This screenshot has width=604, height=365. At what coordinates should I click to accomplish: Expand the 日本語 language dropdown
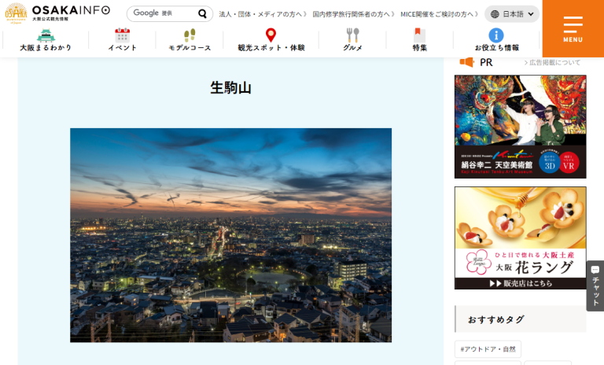(512, 14)
